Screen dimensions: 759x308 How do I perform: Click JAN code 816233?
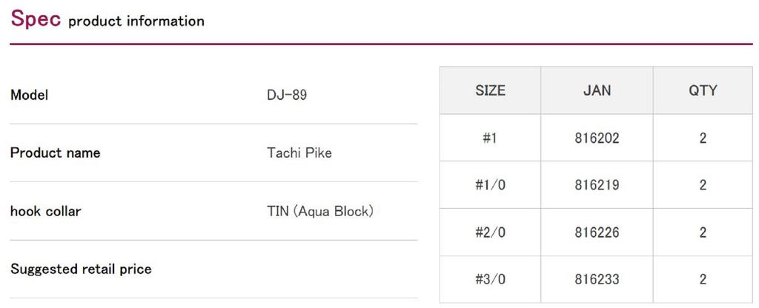tap(597, 280)
